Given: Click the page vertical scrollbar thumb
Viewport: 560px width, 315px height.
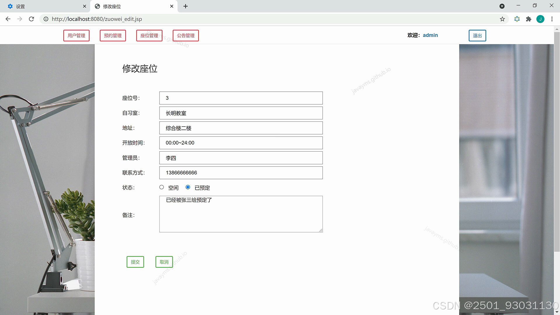Looking at the screenshot, I should click(557, 141).
